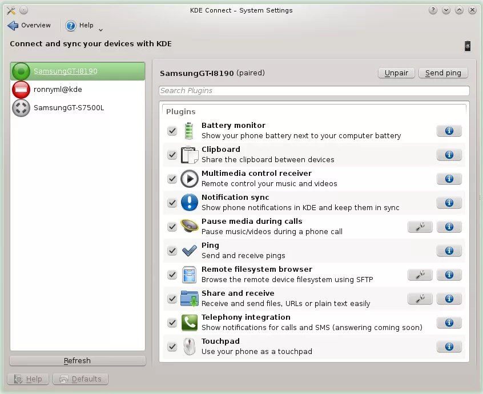Uncheck the Ping plugin
This screenshot has width=483, height=394.
[172, 251]
